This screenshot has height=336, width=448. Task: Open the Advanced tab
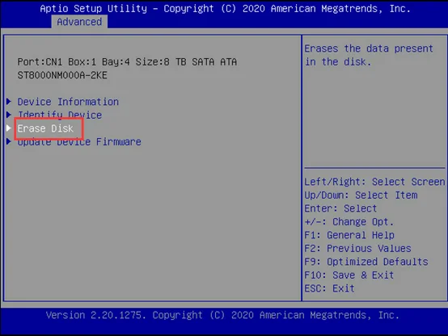coord(79,22)
